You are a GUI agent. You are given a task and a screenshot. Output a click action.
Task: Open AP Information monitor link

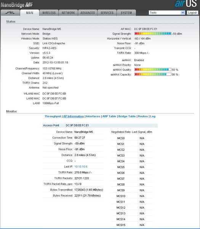(74, 116)
